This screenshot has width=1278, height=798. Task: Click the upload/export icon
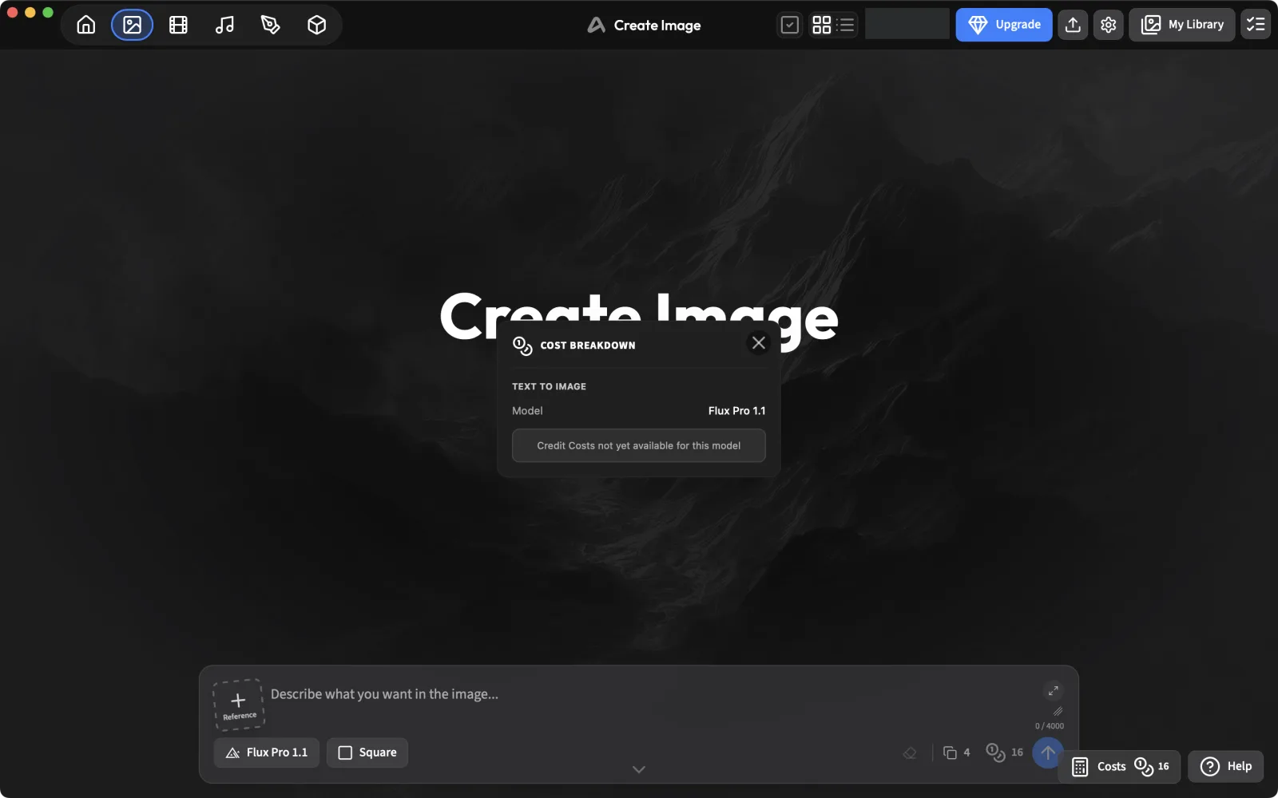click(x=1073, y=25)
